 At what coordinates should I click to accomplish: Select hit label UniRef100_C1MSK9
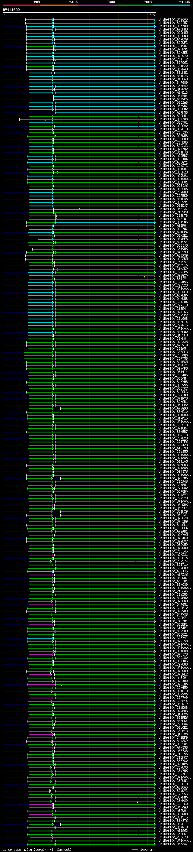173,269
